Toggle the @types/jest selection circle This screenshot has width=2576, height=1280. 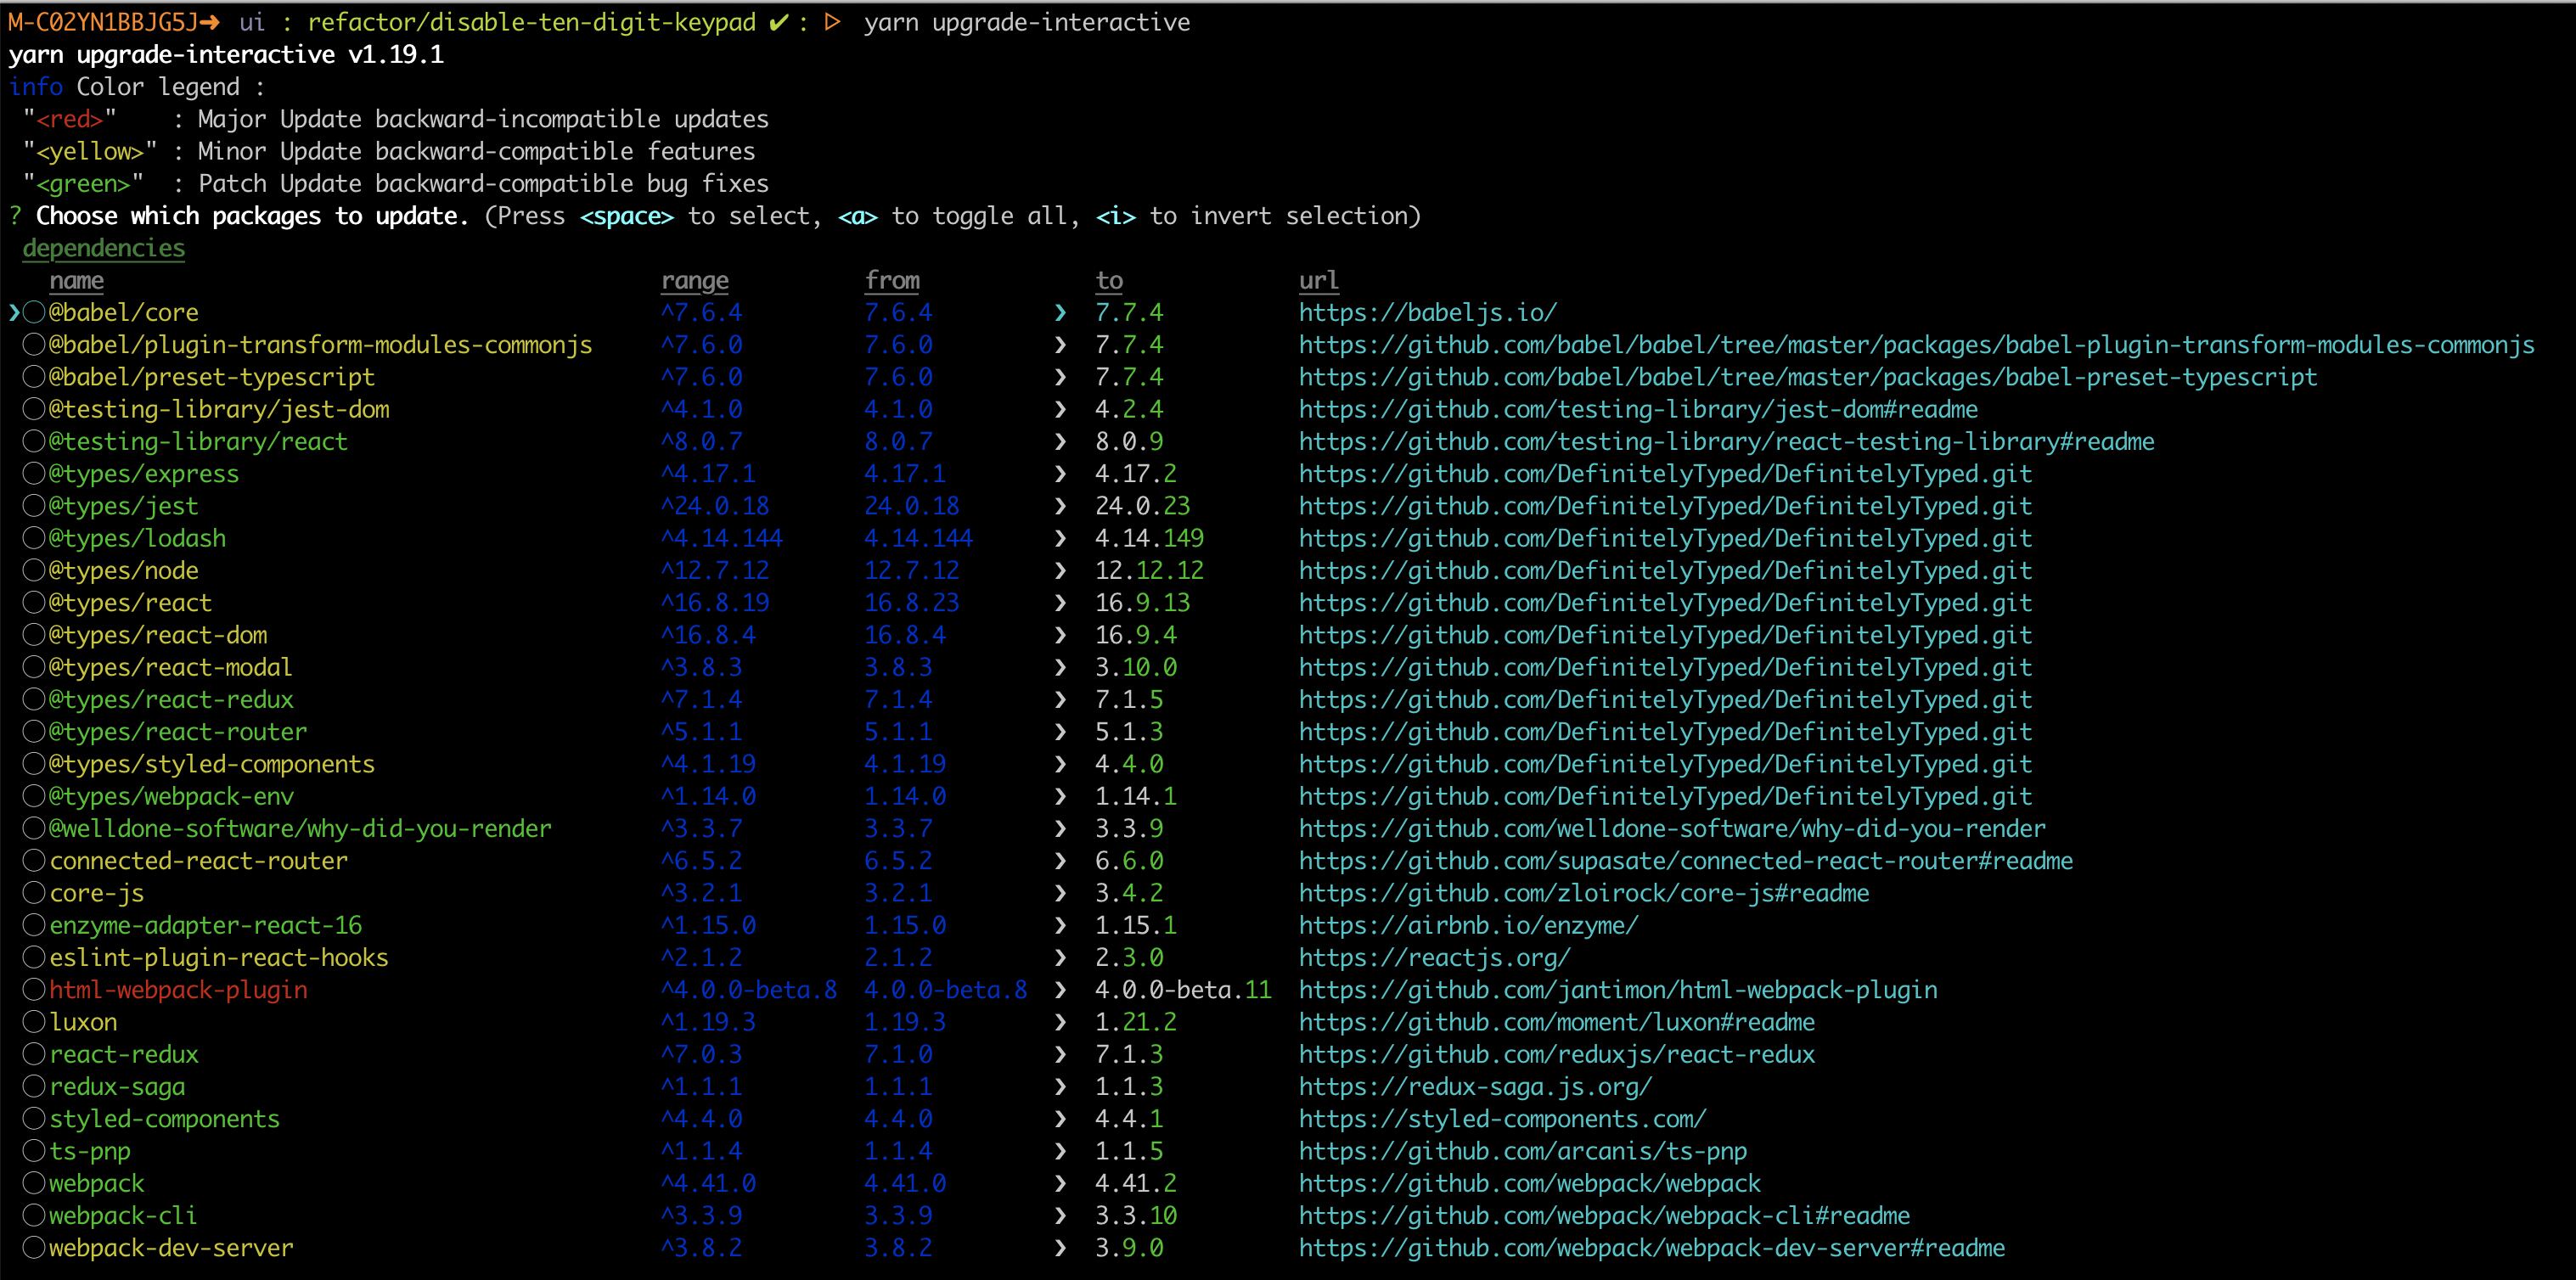click(x=34, y=506)
